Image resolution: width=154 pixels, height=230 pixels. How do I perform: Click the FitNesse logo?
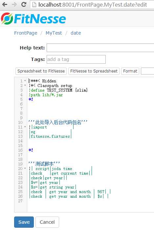tap(33, 19)
